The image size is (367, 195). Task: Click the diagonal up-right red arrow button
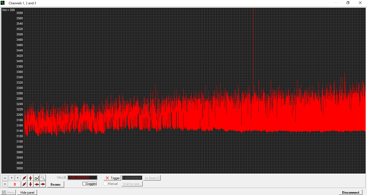(x=24, y=178)
